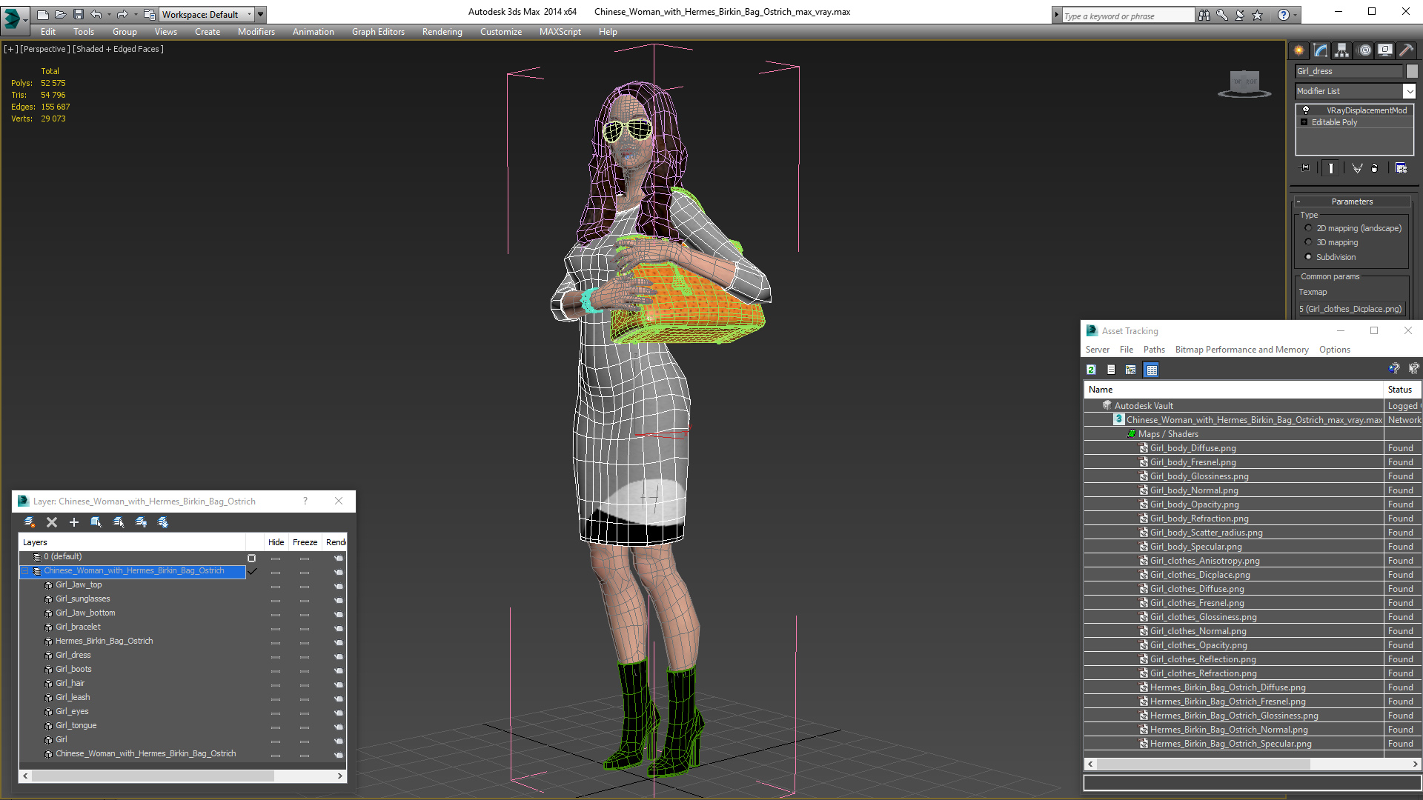Open the Modify command panel tab
The height and width of the screenshot is (800, 1423).
tap(1321, 50)
